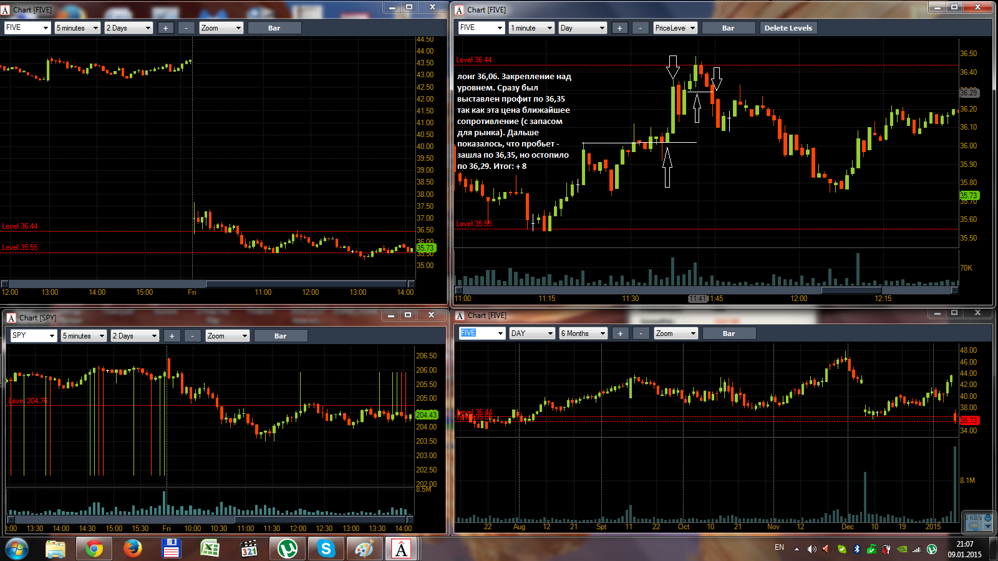The image size is (998, 561).
Task: Click the 36.29 price marker in top-right chart
Action: pos(969,93)
